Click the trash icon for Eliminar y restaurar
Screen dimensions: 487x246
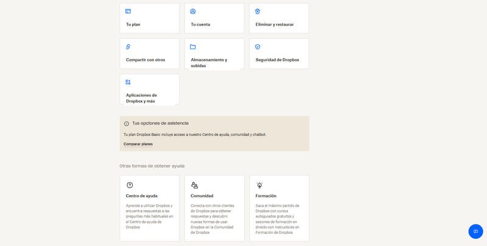coord(258,11)
